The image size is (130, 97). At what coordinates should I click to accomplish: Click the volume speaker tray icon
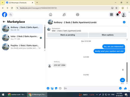pyautogui.click(x=109, y=95)
